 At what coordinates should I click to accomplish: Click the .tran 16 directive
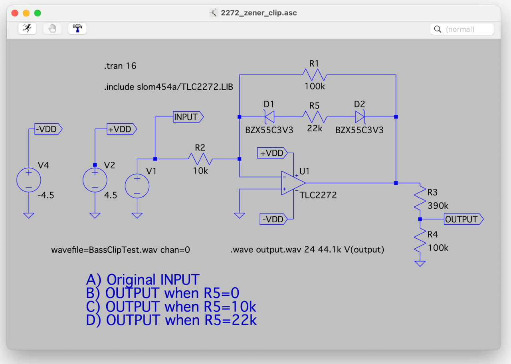pos(120,66)
